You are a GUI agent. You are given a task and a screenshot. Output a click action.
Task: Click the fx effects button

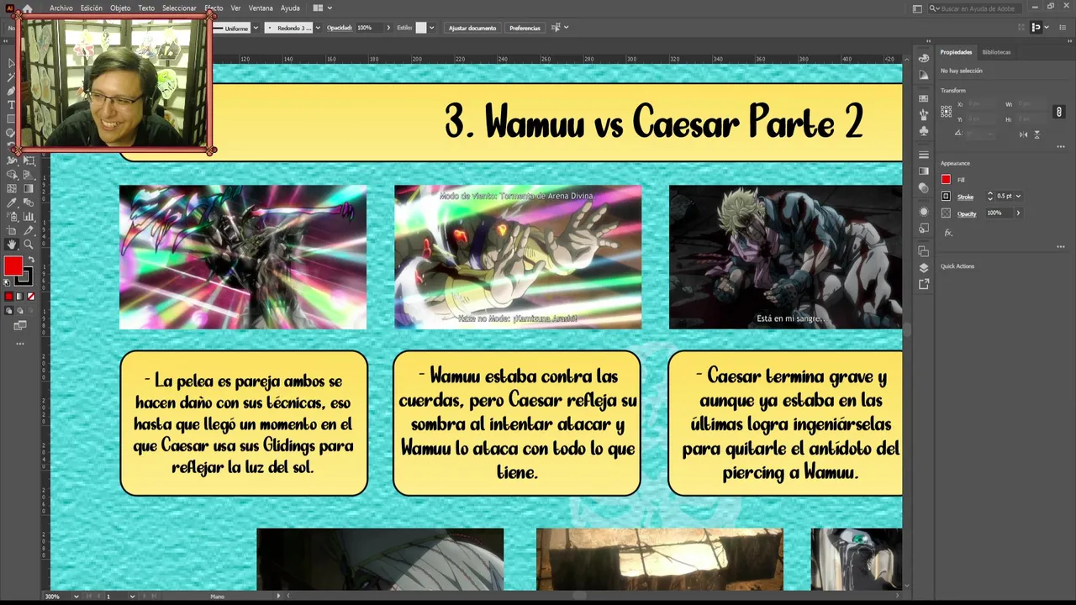pos(948,233)
